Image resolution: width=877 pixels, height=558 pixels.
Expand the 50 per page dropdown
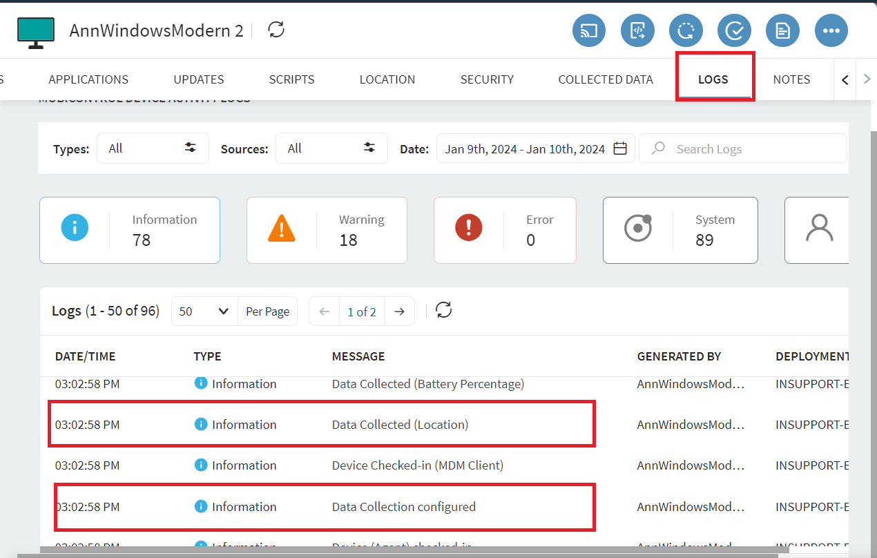pyautogui.click(x=204, y=311)
